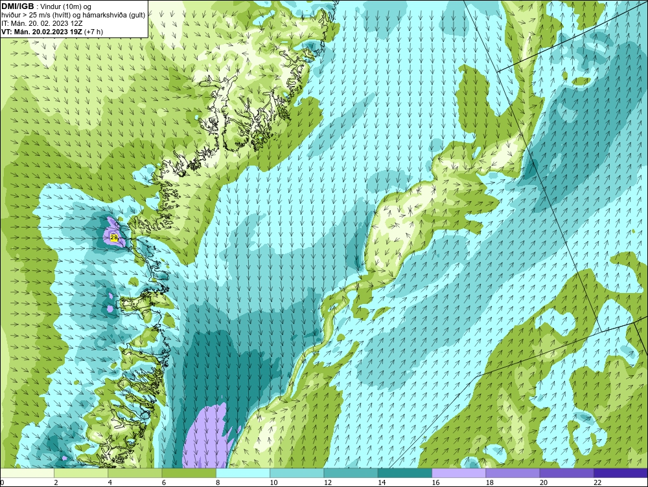Click the scale label '4'
Viewport: 648px width, 487px height.
(x=110, y=483)
